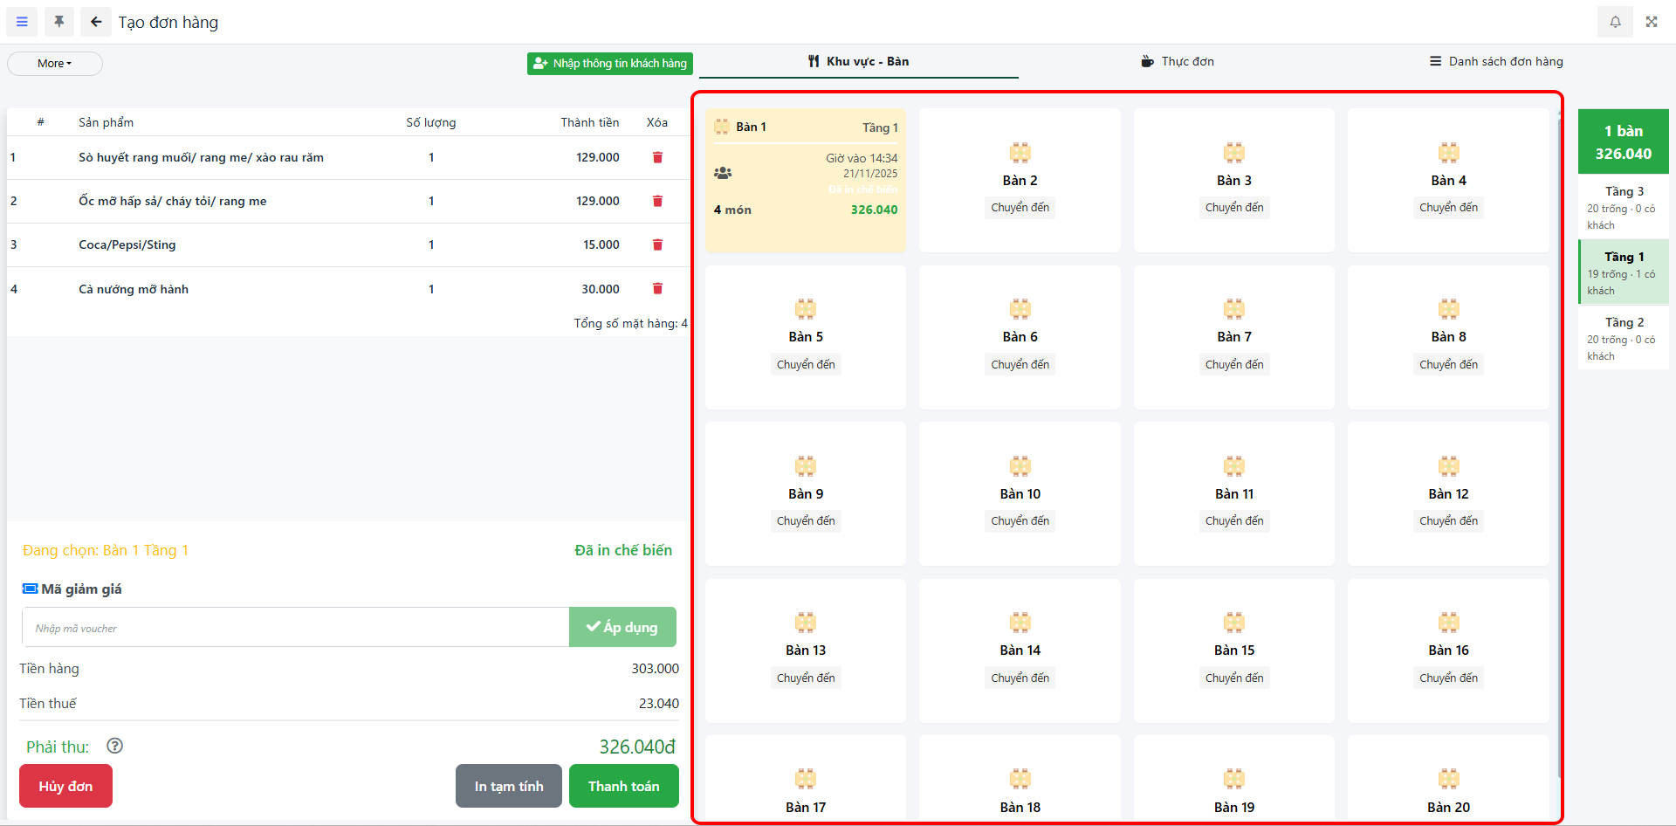Click Nhập thông tin khách hàng button

click(x=609, y=64)
